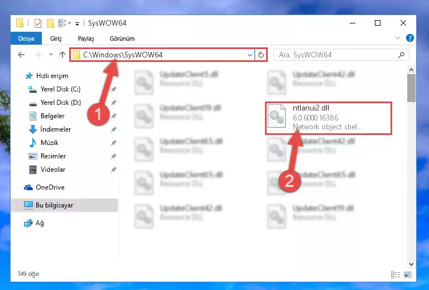Screen dimensions: 429x290
Task: Click the file scrollbar down arrow
Action: (411, 264)
